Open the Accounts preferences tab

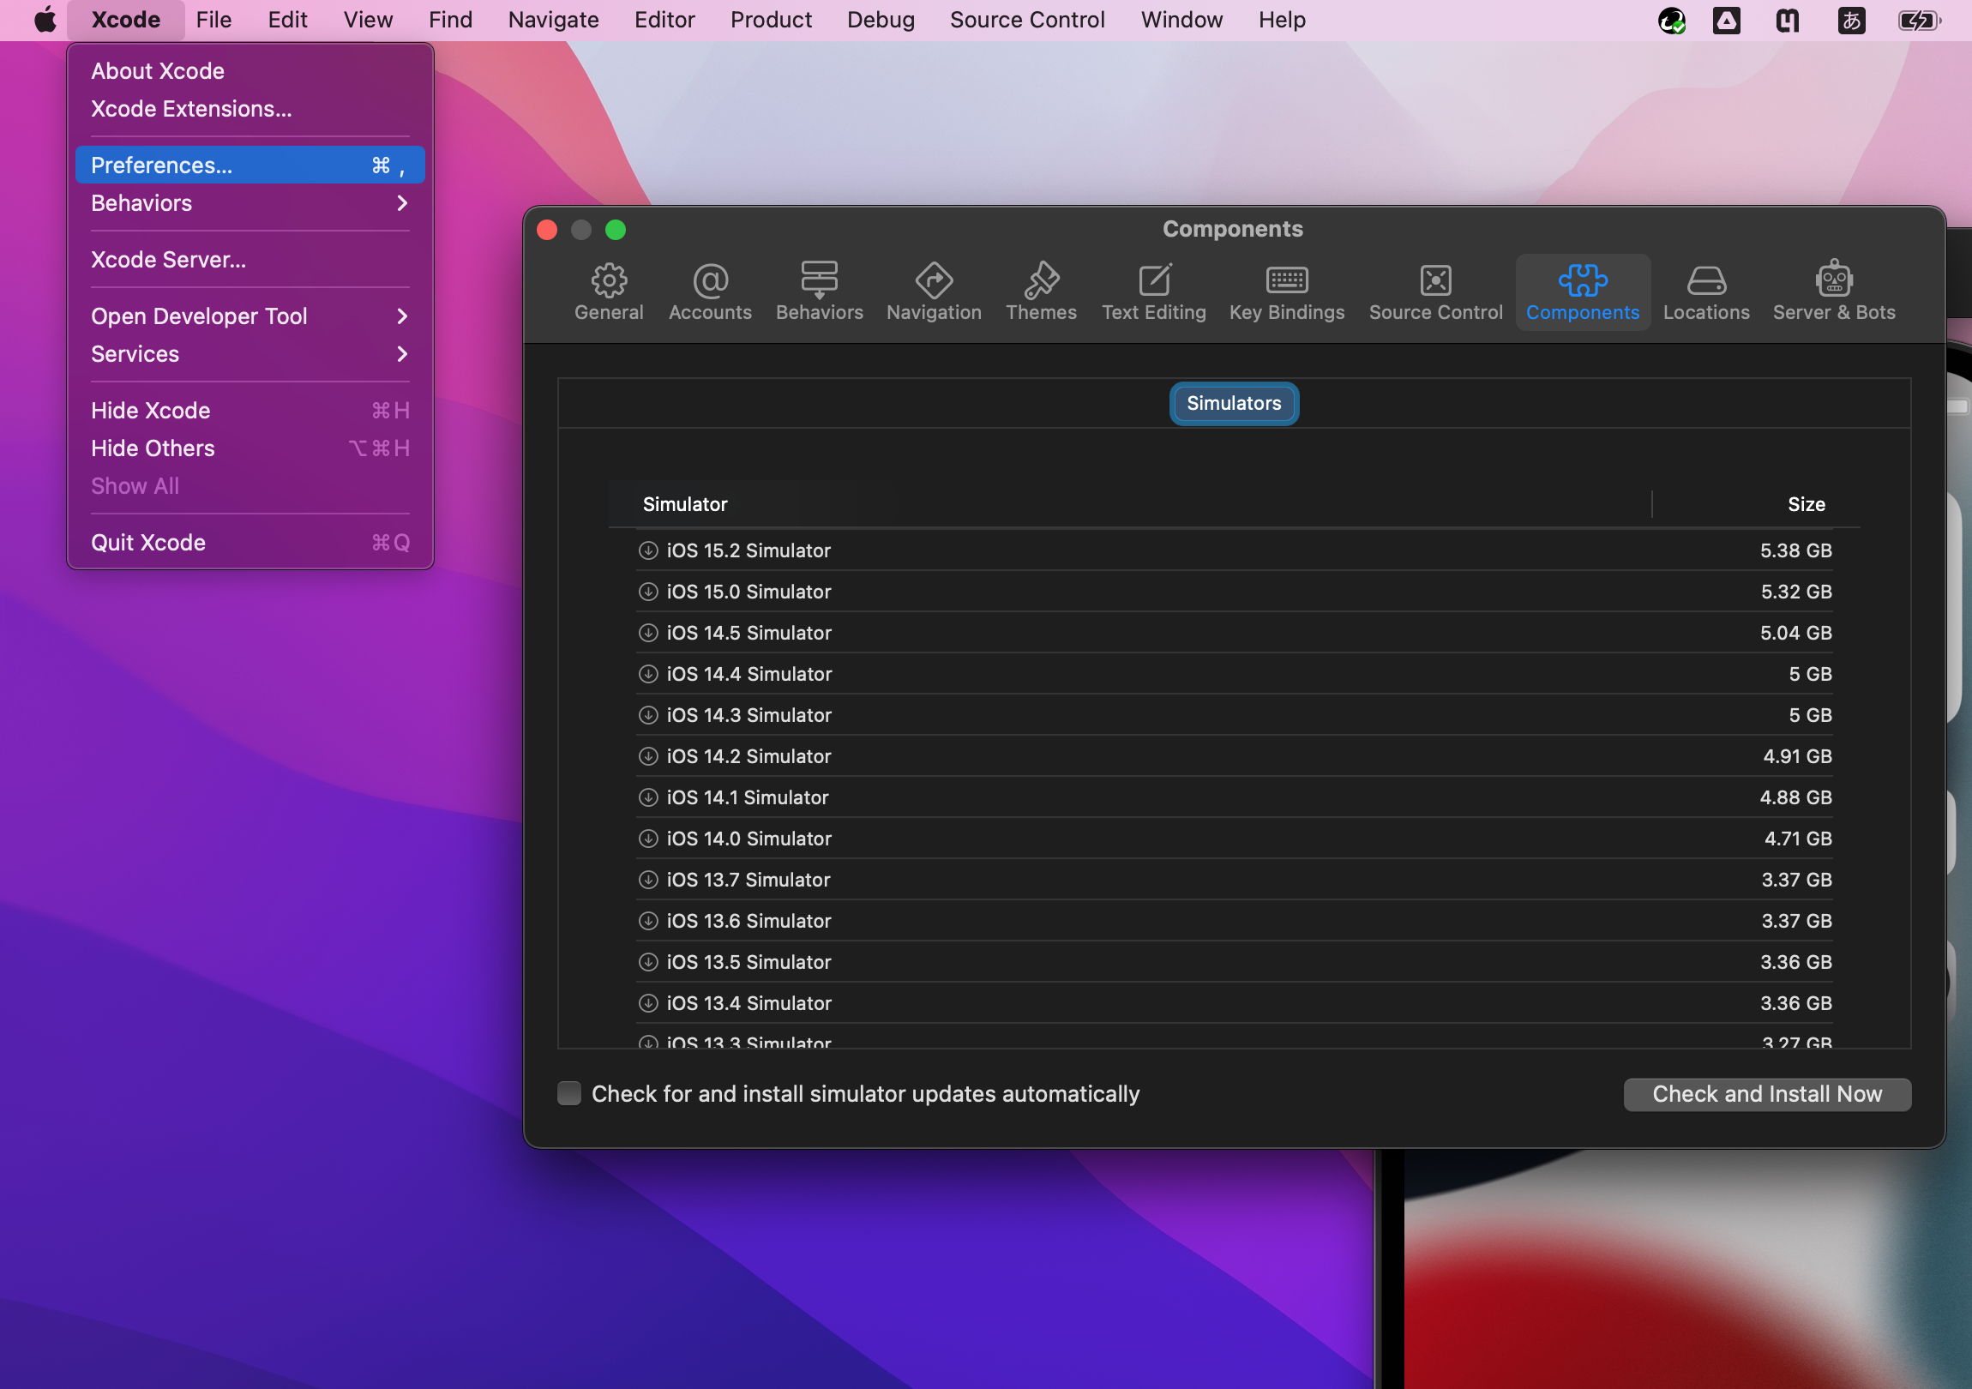(709, 292)
